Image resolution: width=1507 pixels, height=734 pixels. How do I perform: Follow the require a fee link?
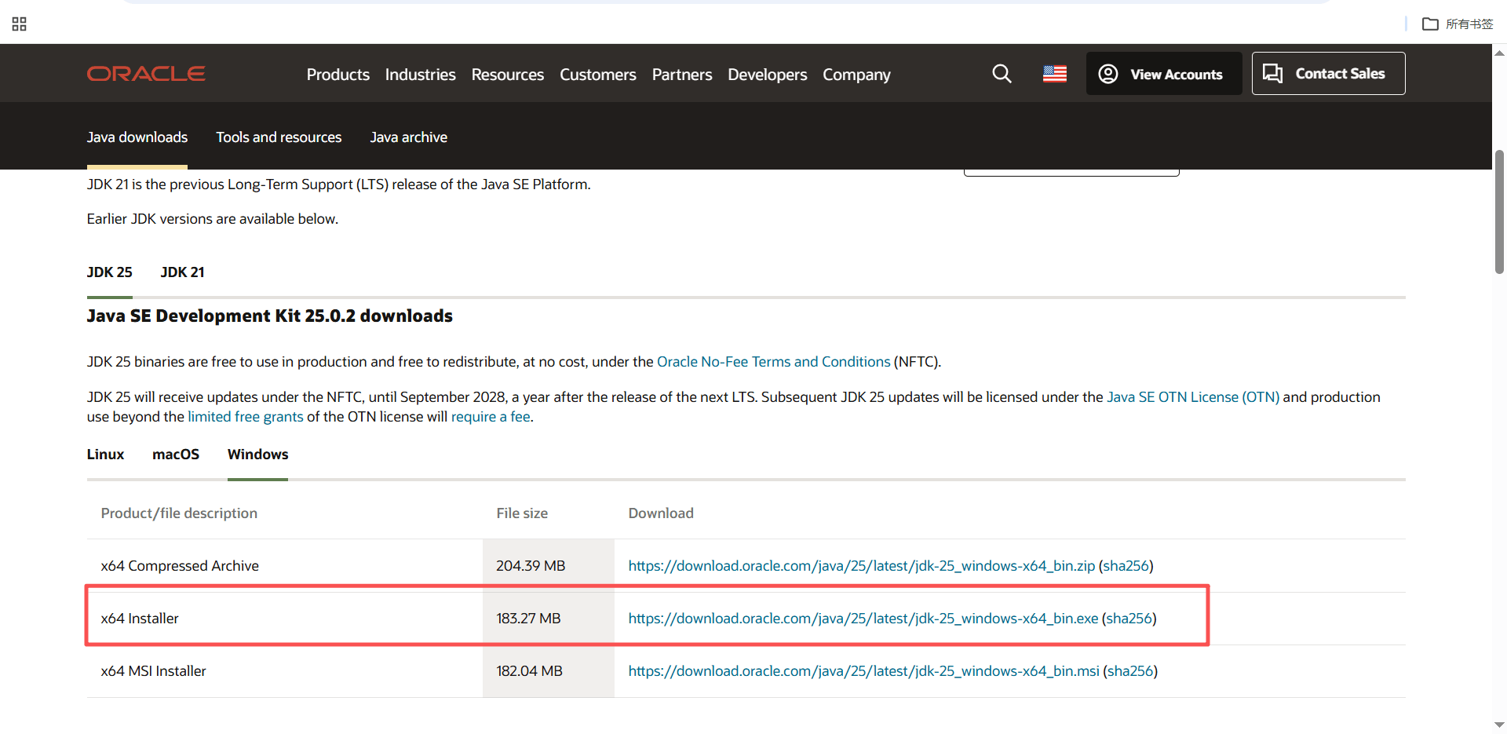tap(491, 417)
